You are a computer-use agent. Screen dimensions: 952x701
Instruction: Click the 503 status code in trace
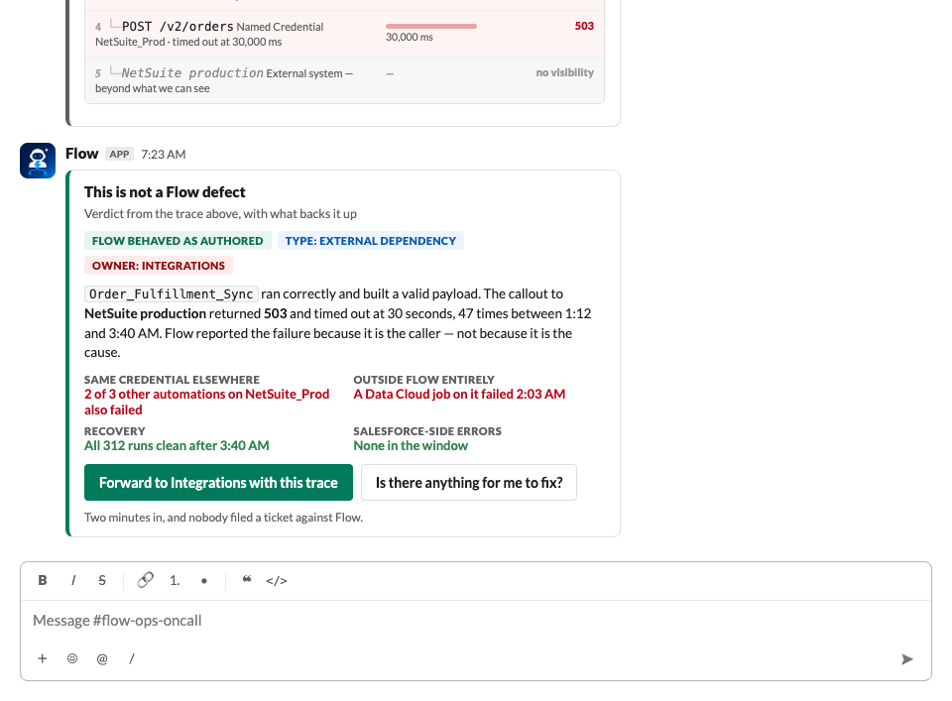coord(584,26)
